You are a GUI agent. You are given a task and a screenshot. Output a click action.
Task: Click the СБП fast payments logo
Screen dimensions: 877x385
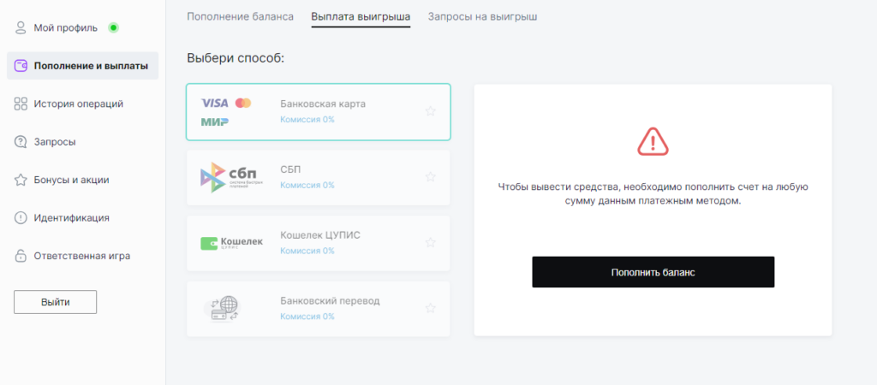231,178
